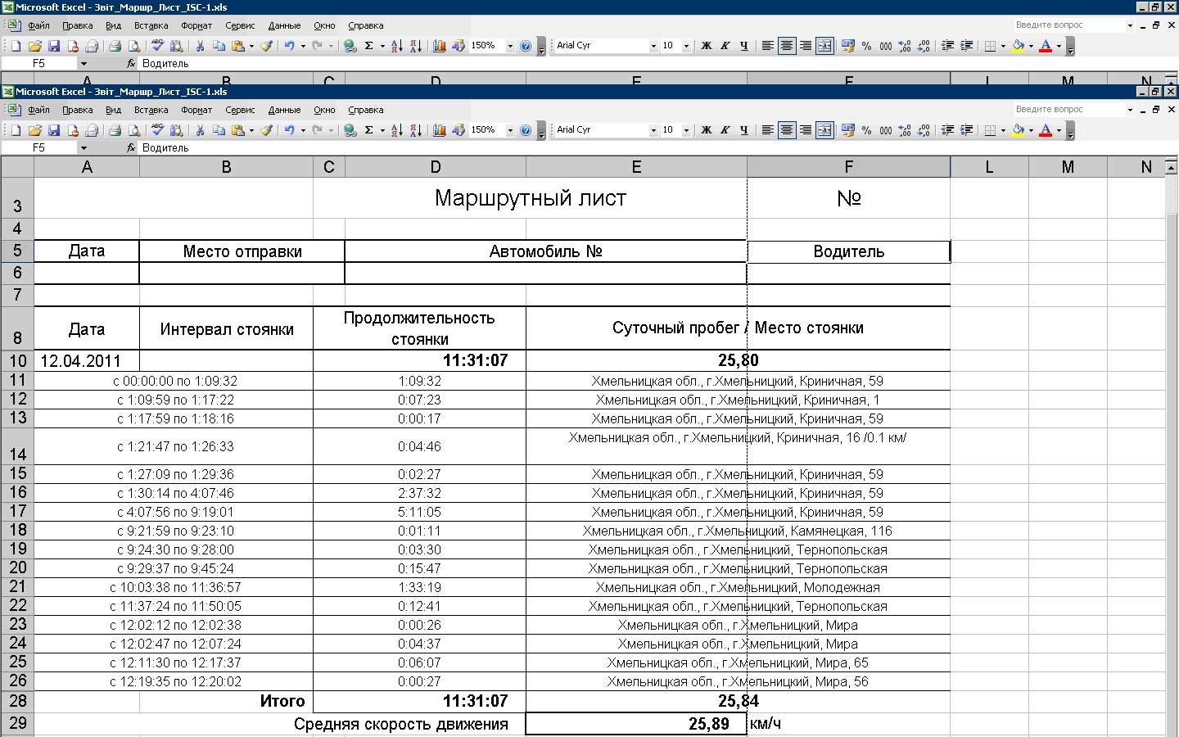Screen dimensions: 1179x737
Task: Sort ascending in front Excel window
Action: (x=397, y=130)
